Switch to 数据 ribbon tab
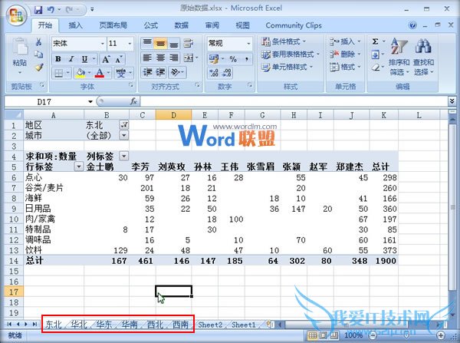This screenshot has width=460, height=343. coord(181,25)
